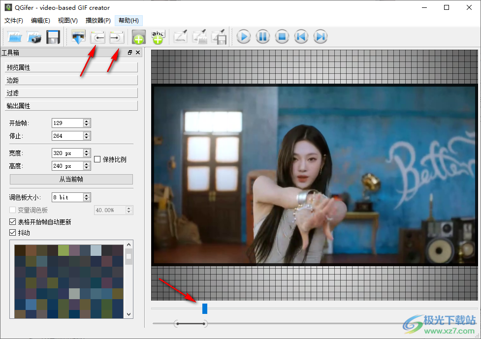
Task: Stop the video playback
Action: (282, 37)
